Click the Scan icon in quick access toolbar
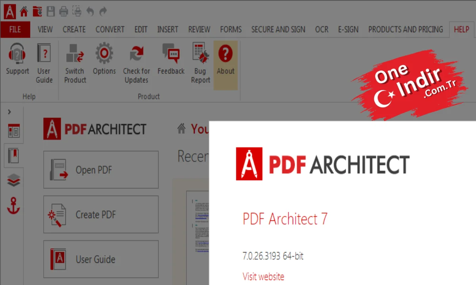This screenshot has width=476, height=285. click(x=77, y=12)
